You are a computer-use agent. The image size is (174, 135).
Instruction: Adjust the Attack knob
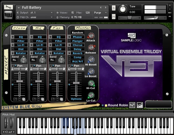[91, 36]
